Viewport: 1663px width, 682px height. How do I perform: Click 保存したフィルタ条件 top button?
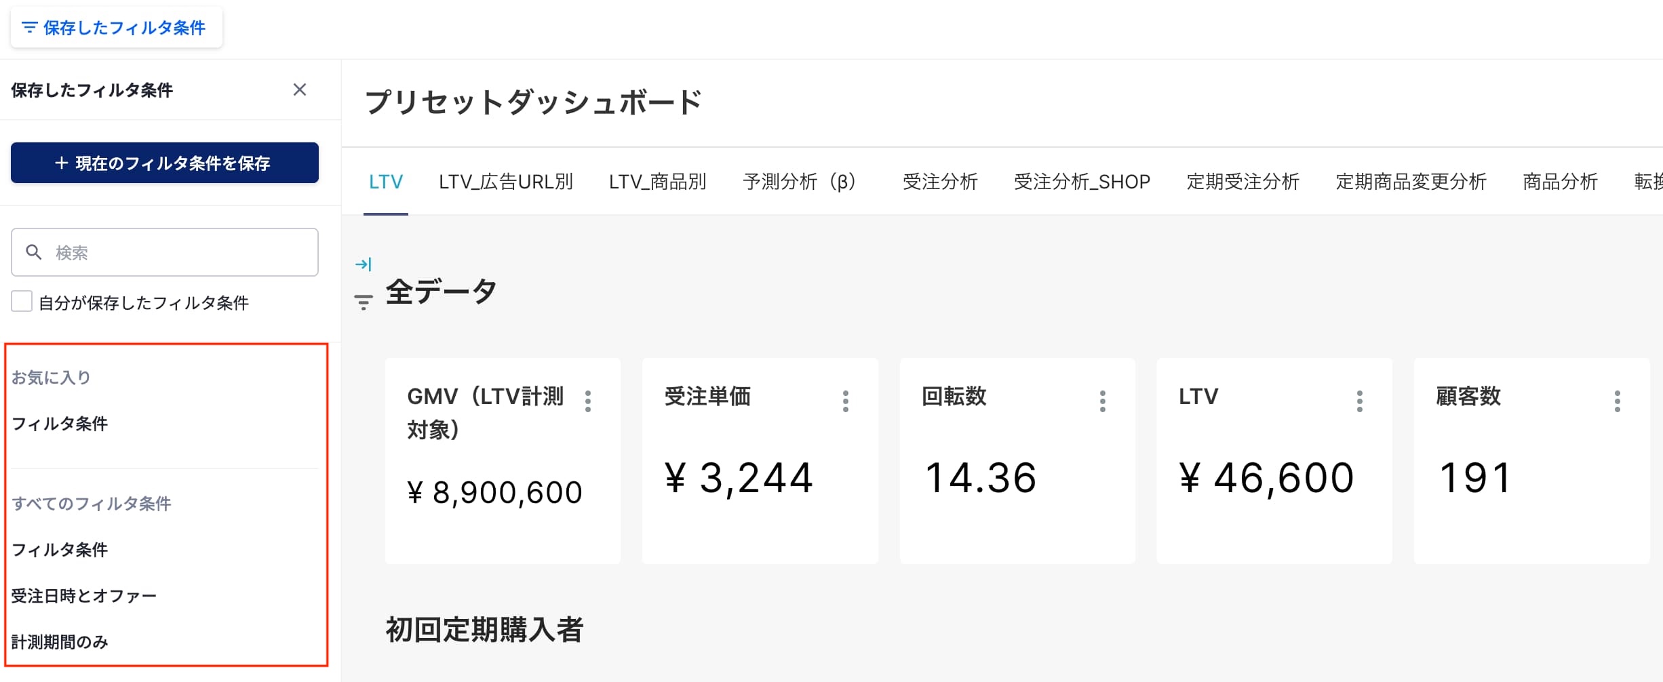click(115, 28)
